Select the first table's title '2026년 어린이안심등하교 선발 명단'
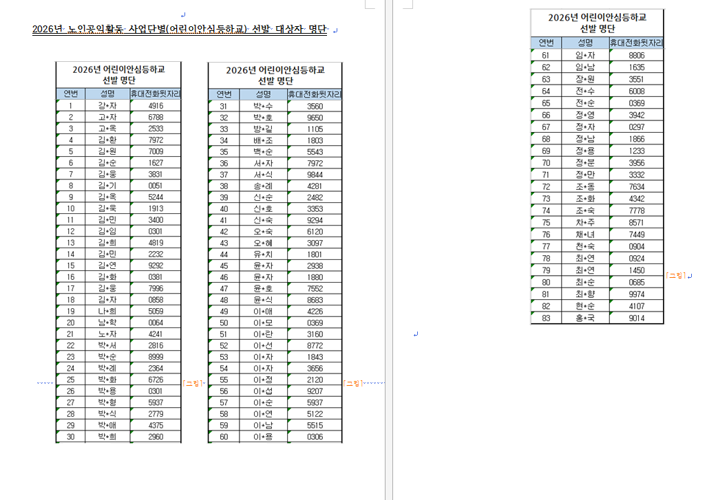 pyautogui.click(x=118, y=74)
